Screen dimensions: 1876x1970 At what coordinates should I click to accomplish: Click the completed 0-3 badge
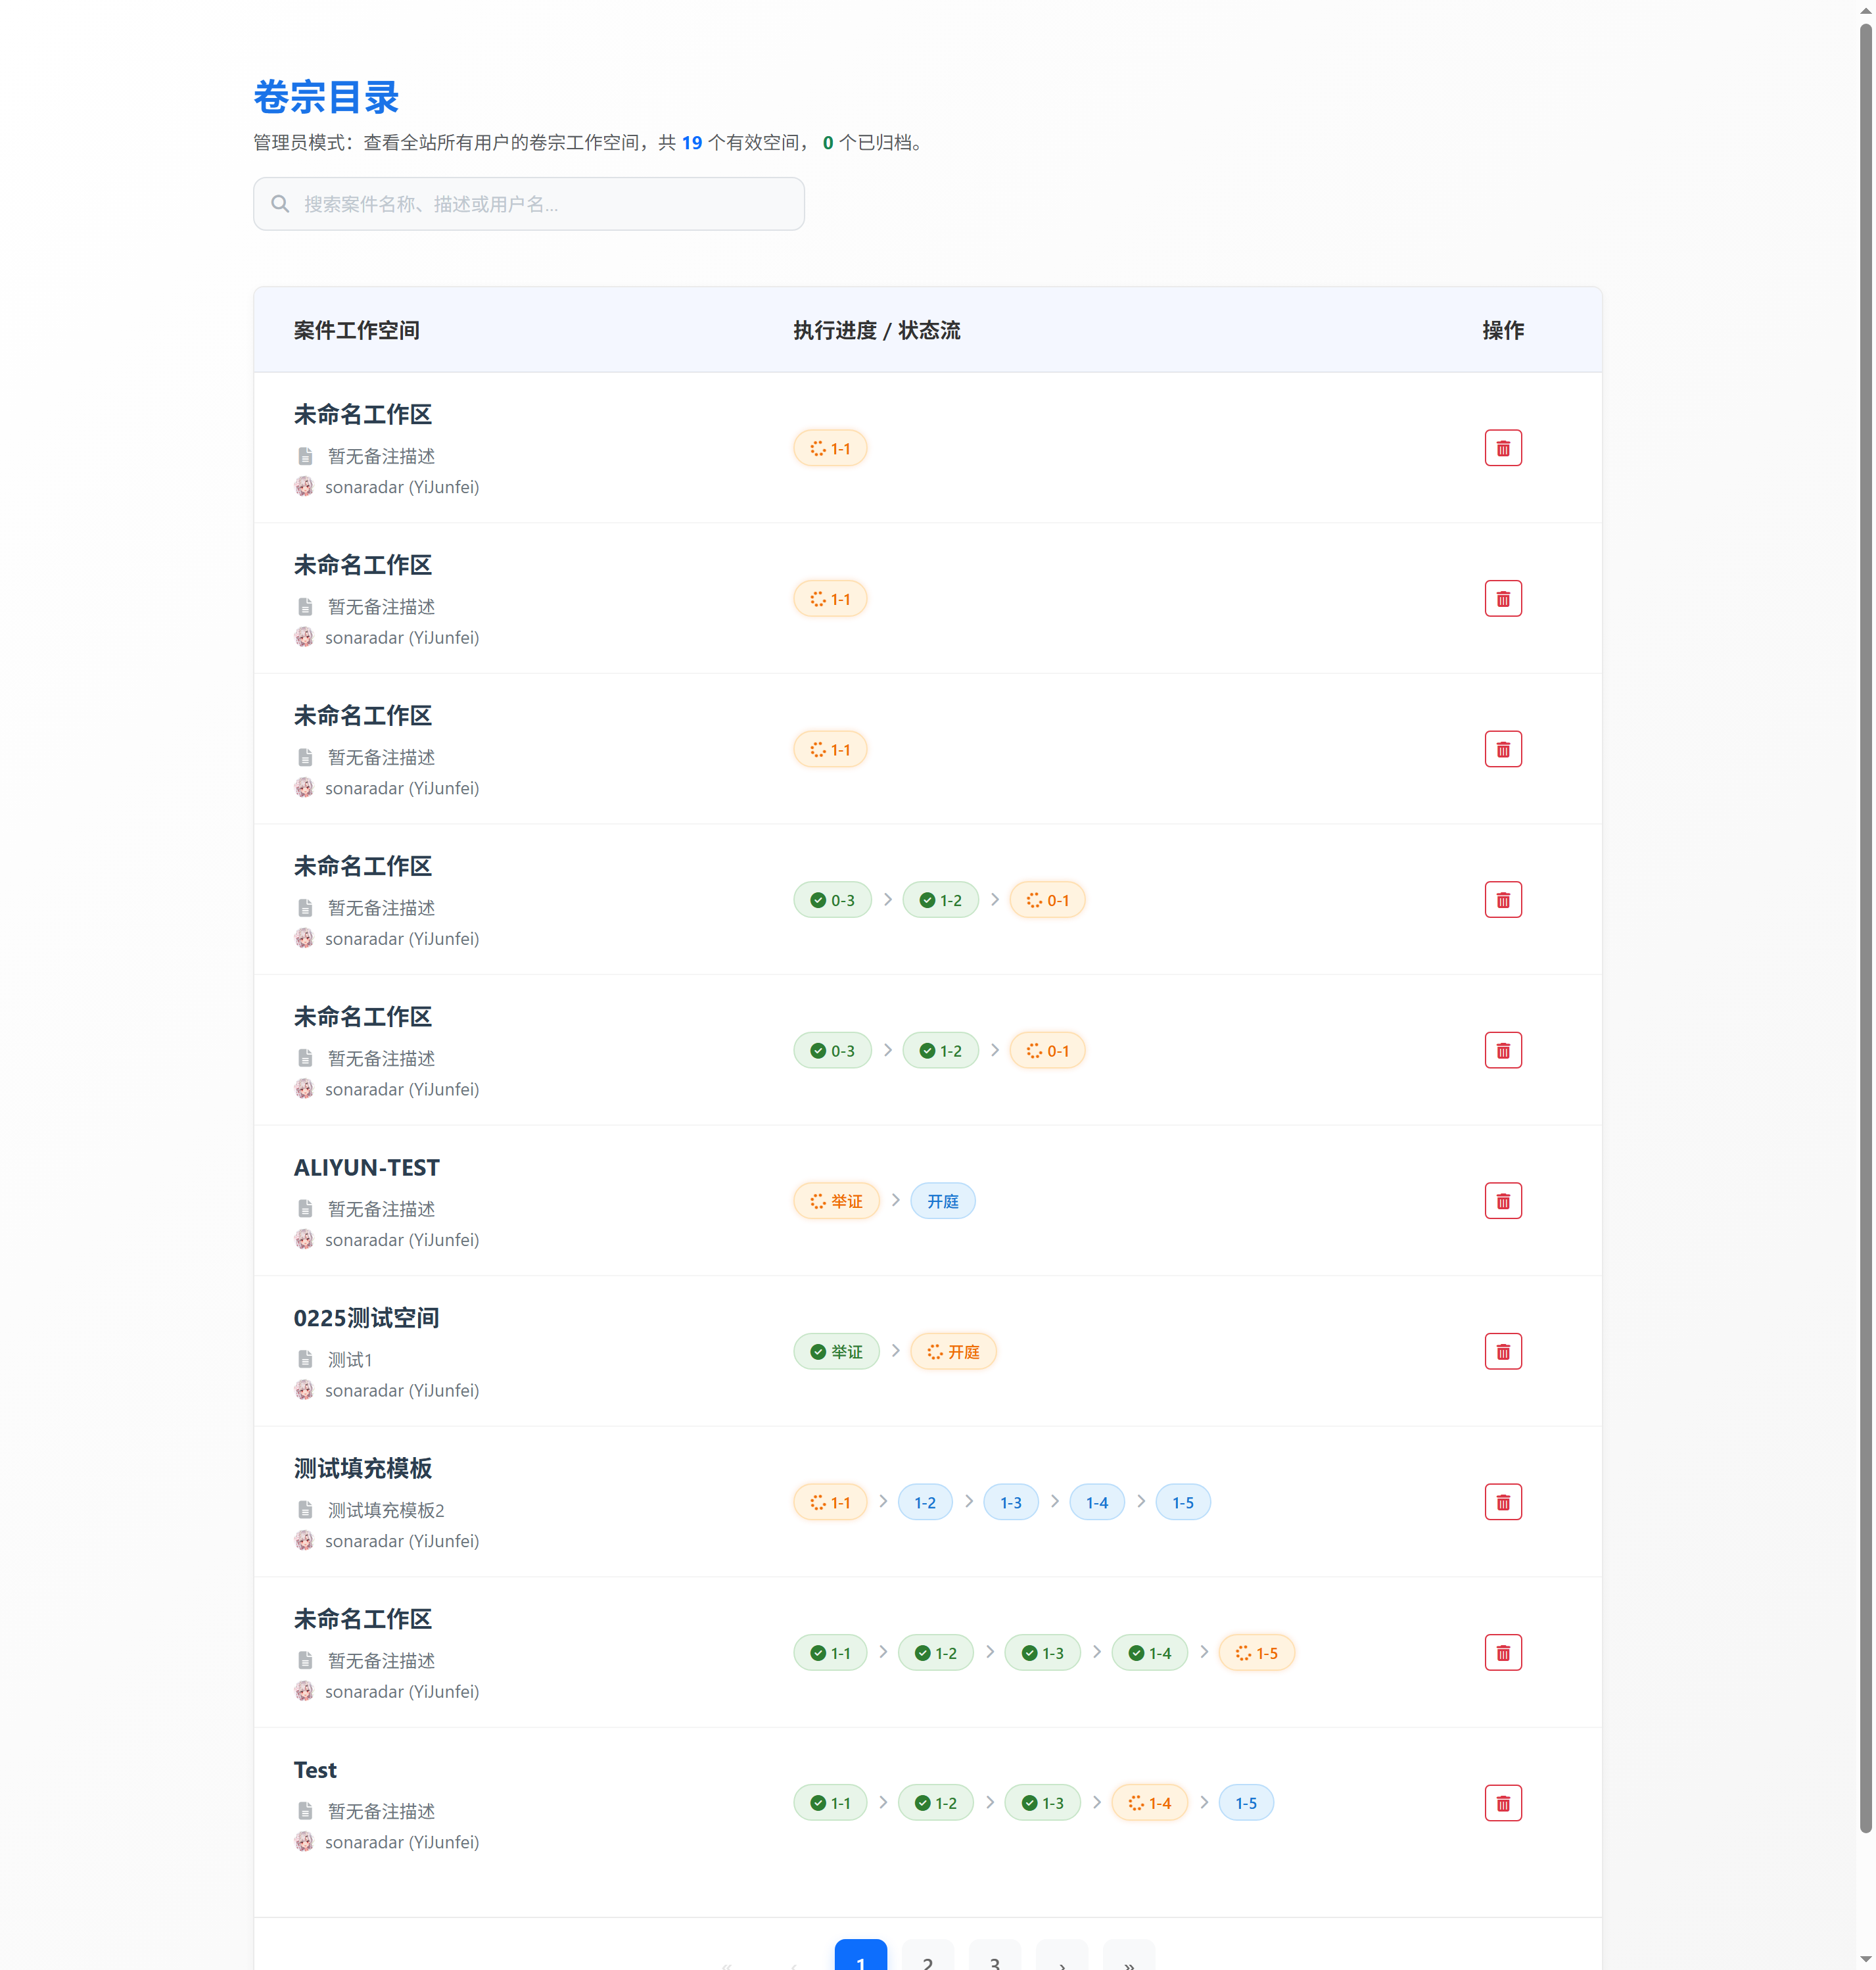pyautogui.click(x=832, y=900)
